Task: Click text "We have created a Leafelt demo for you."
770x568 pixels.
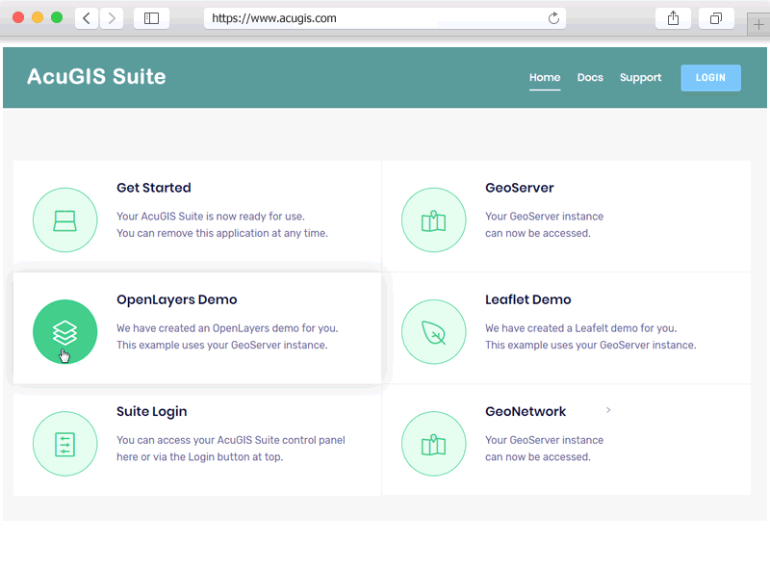Action: click(581, 328)
